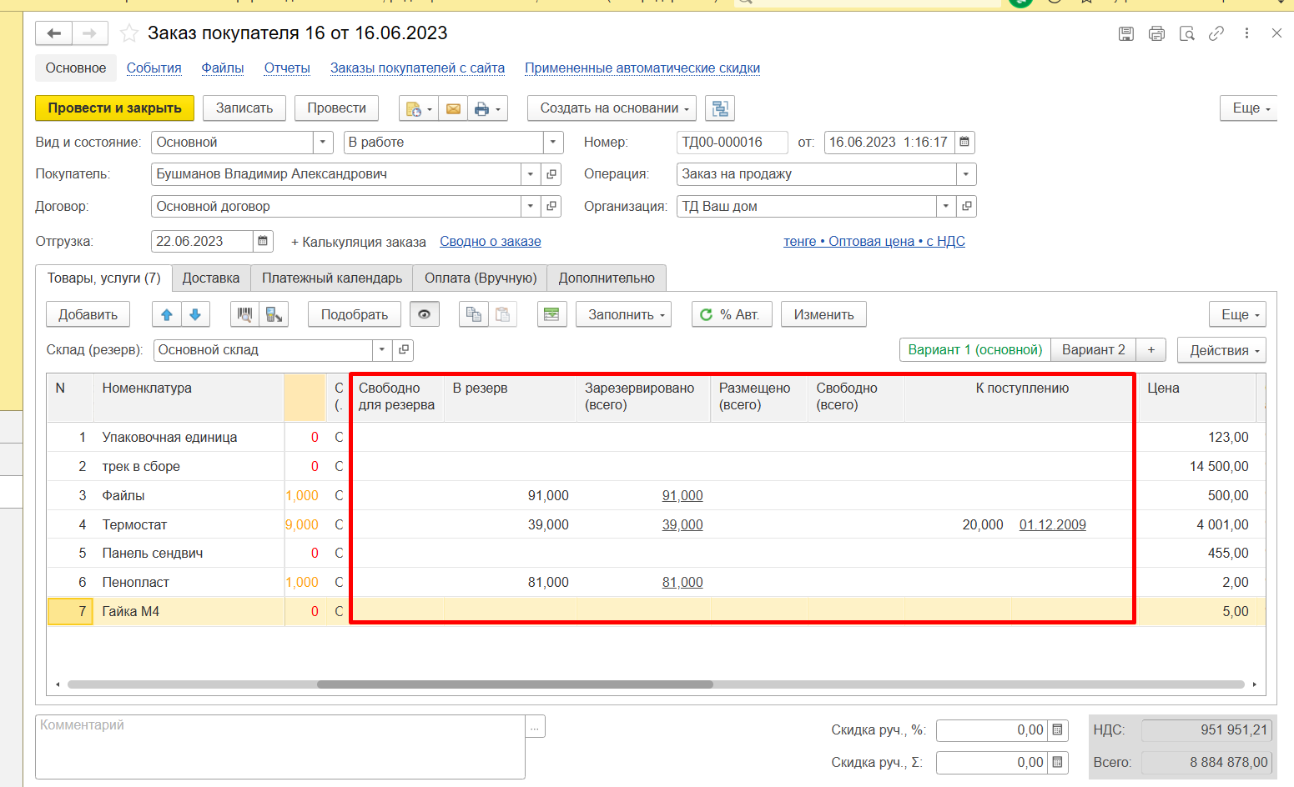Open the Покупатель dropdown arrow
1294x787 pixels.
[x=531, y=174]
